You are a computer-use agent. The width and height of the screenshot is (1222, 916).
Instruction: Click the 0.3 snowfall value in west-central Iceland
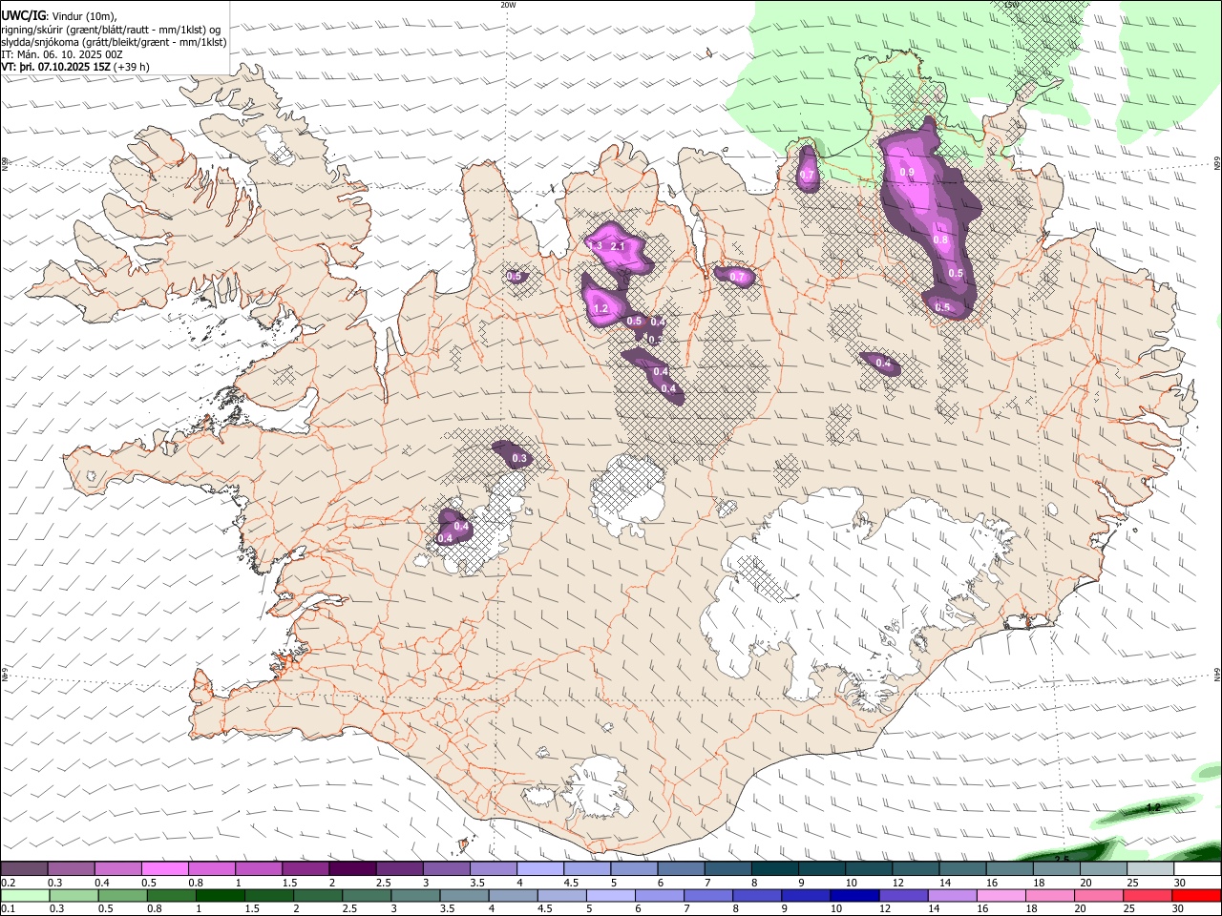[x=519, y=459]
